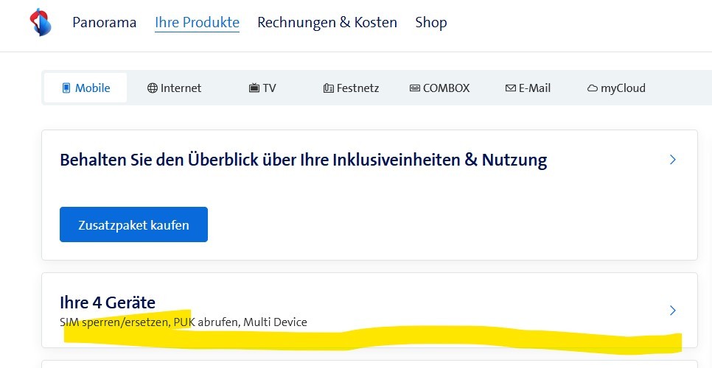712x368 pixels.
Task: Open the Shop navigation item
Action: pos(430,23)
